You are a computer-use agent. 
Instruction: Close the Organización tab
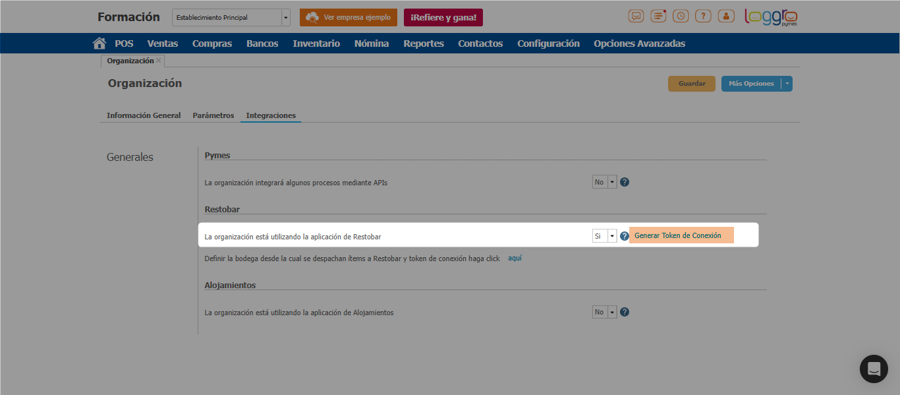pyautogui.click(x=158, y=61)
